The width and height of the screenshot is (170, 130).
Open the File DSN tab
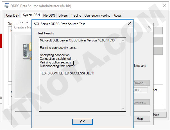click(x=49, y=16)
